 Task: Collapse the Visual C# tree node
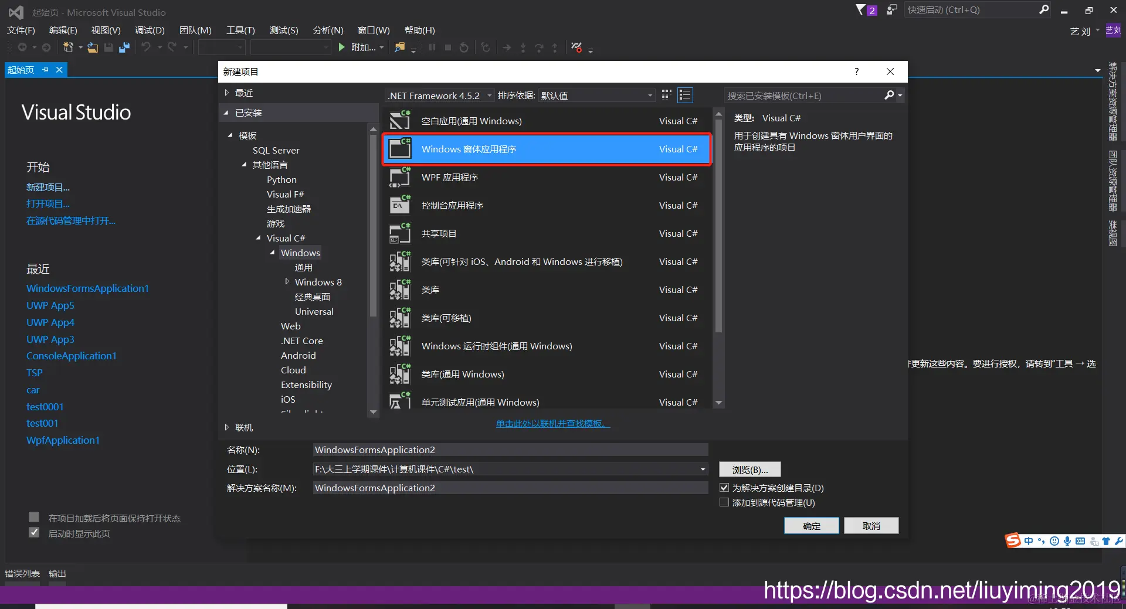click(x=259, y=238)
